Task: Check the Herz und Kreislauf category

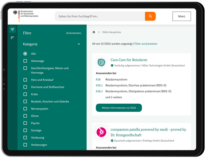Action: [x=25, y=80]
